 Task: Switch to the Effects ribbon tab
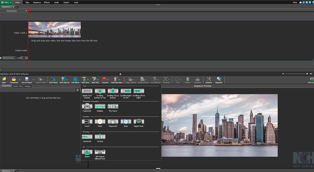[47, 2]
